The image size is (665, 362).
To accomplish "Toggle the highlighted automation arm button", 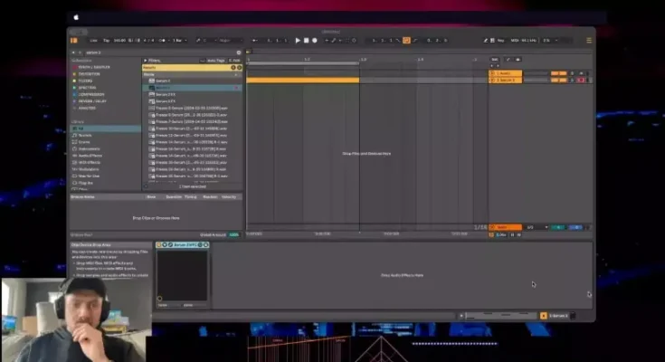I will [x=406, y=41].
